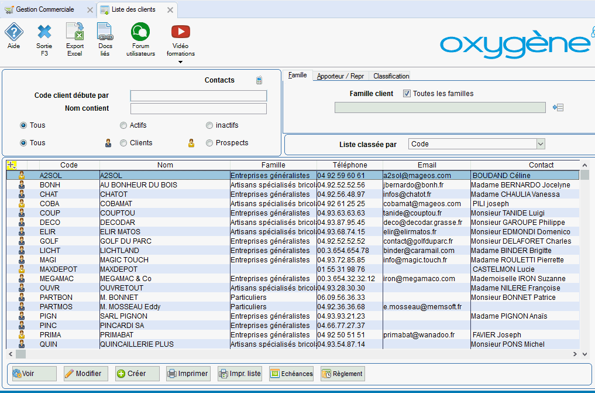Open the Aide help icon
The image size is (595, 393).
click(x=13, y=32)
